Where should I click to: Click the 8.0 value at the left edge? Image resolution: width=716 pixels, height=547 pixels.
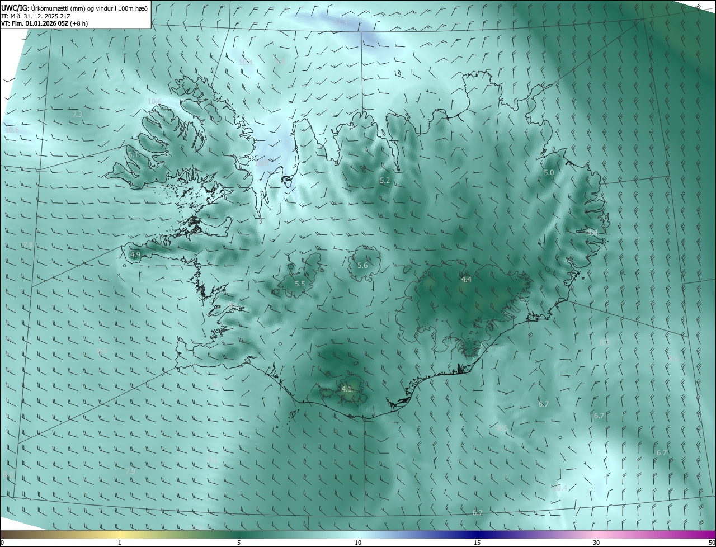pyautogui.click(x=8, y=475)
